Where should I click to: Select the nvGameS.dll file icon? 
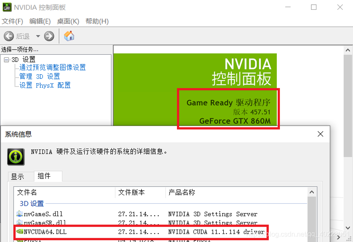pos(20,214)
